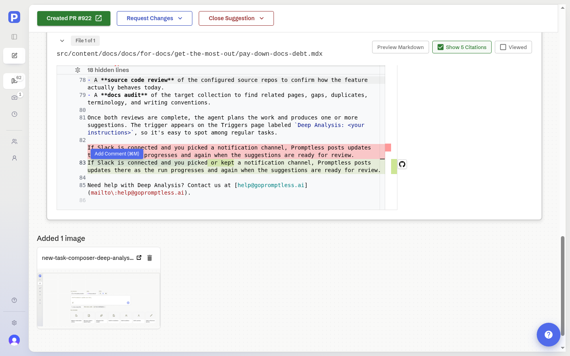Screen dimensions: 570x356
Task: Open the new-task-composer image thumbnail
Action: (x=99, y=299)
